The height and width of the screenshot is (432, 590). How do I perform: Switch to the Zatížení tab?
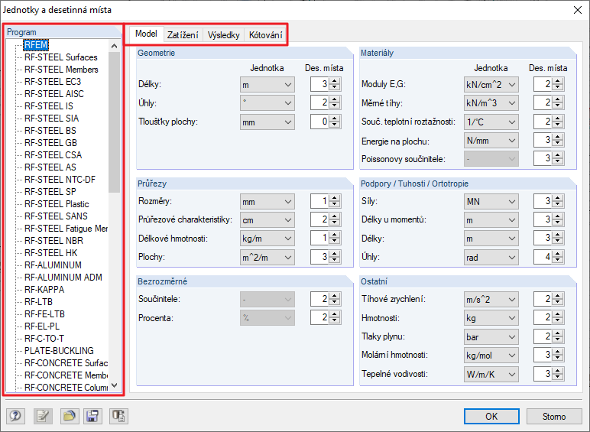coord(183,35)
